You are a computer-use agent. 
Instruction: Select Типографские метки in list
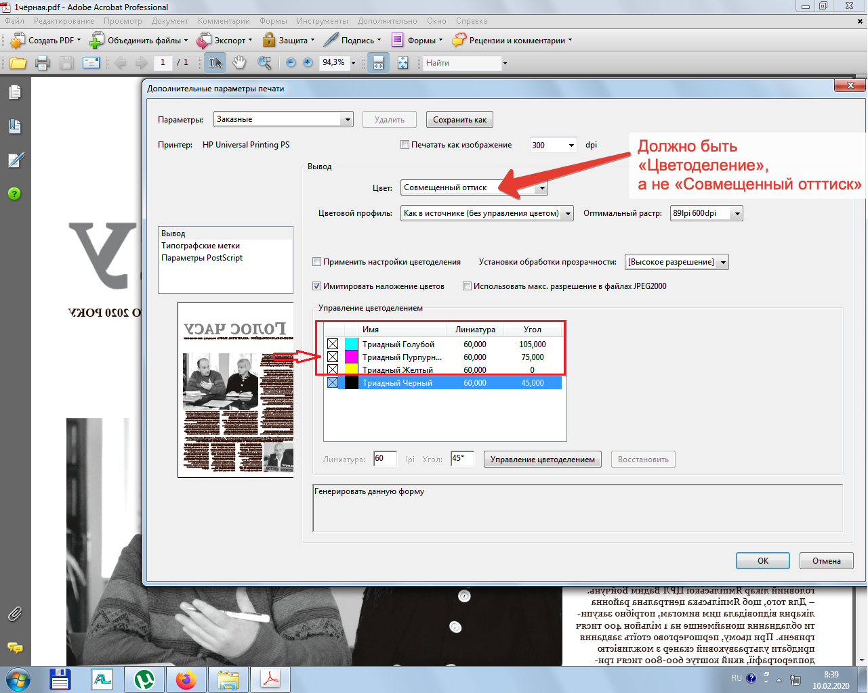[201, 246]
